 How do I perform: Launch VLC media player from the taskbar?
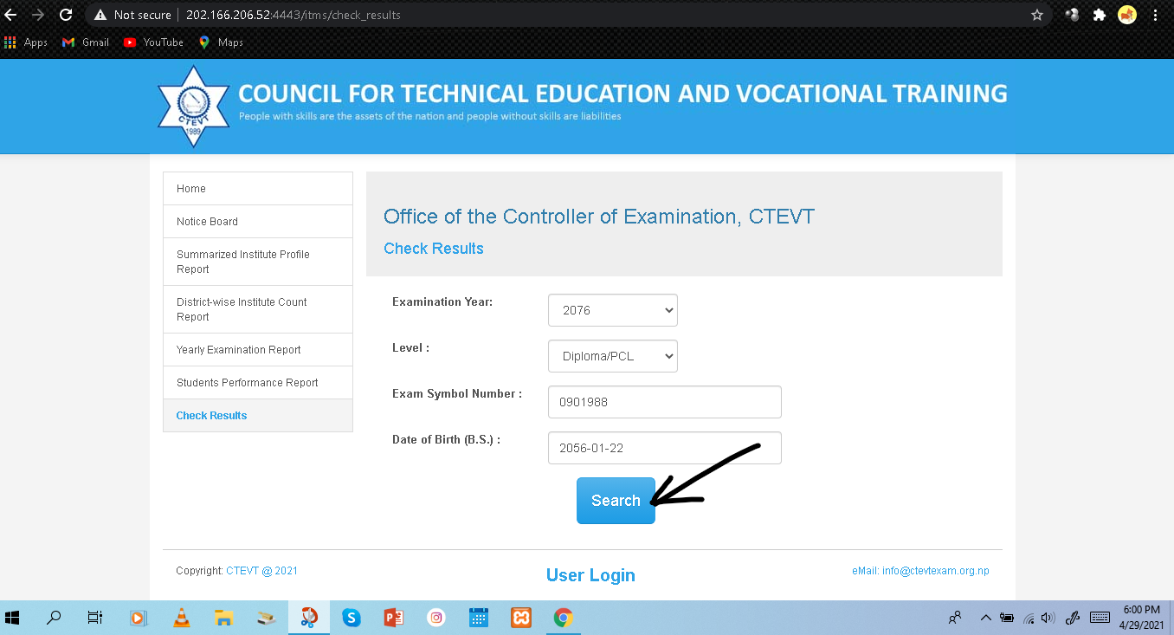(x=181, y=618)
